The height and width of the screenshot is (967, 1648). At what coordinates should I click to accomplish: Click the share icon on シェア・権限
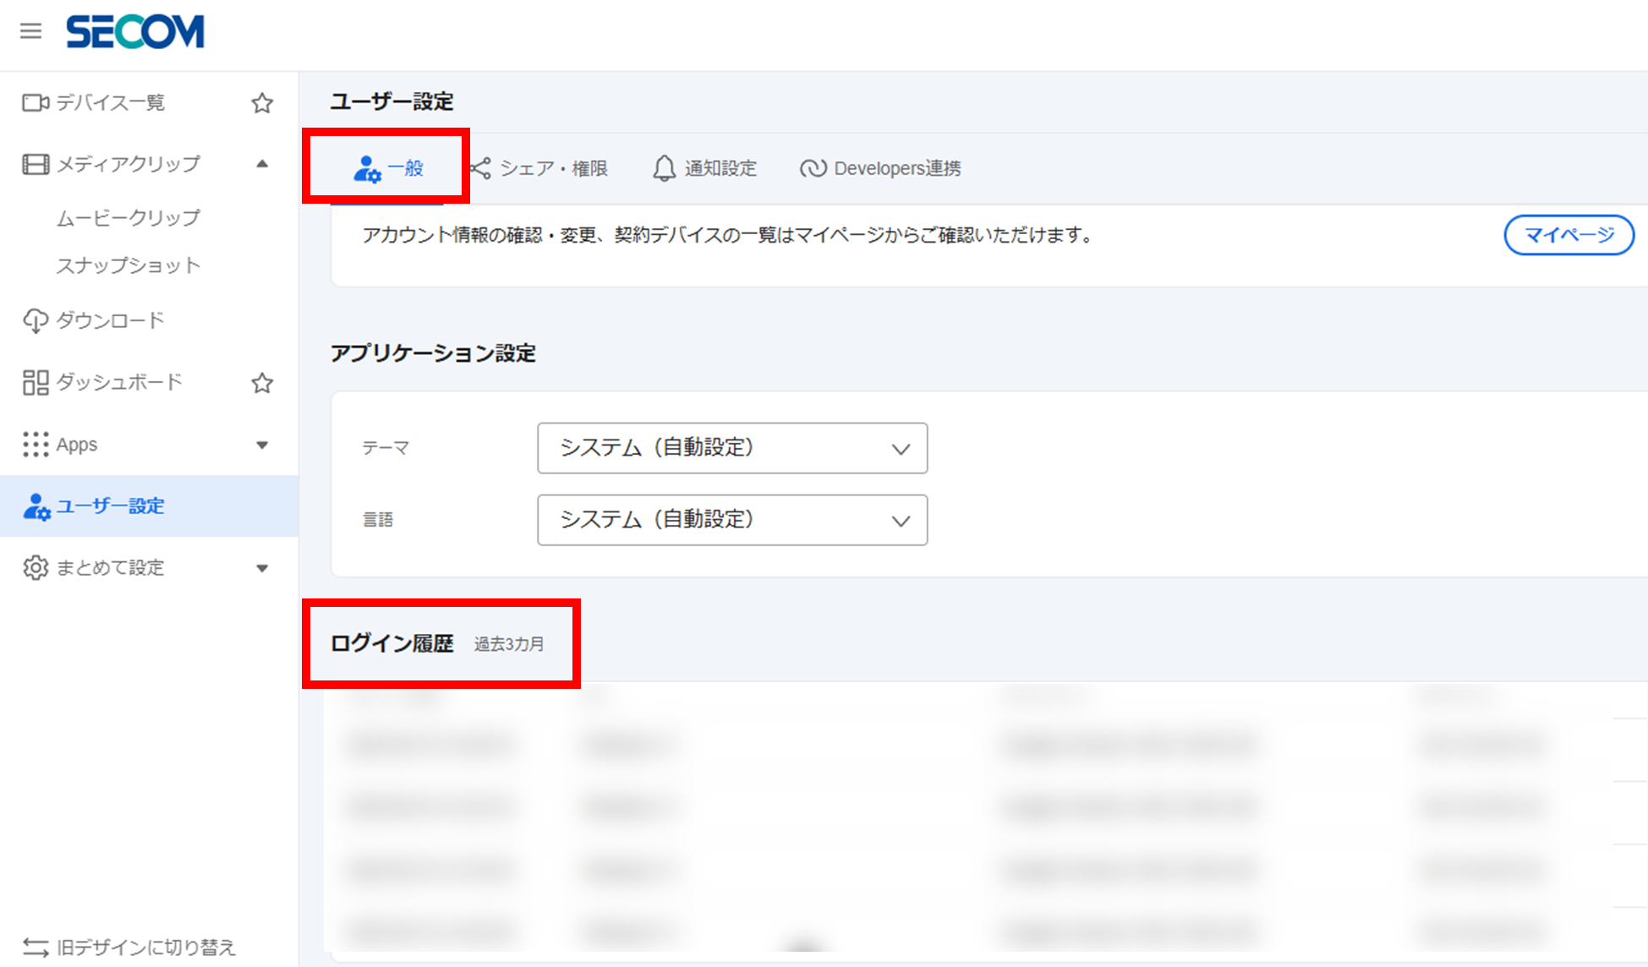(x=480, y=168)
